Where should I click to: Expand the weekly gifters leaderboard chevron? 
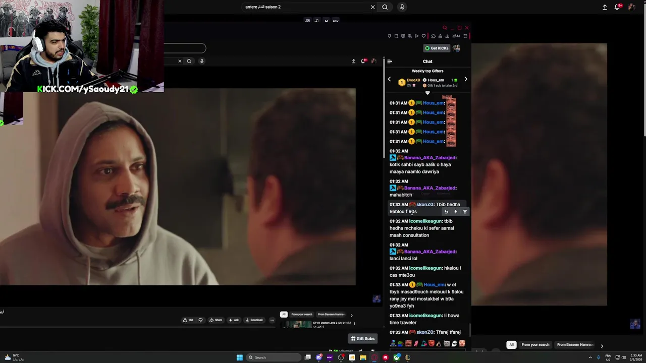pos(427,93)
